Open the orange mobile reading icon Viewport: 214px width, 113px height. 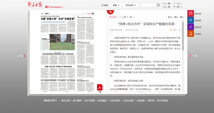point(191,34)
